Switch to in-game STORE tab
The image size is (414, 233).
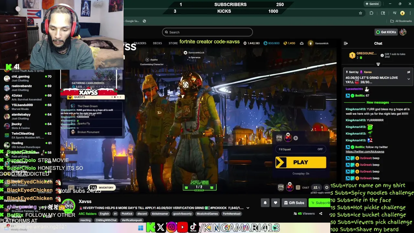173,43
